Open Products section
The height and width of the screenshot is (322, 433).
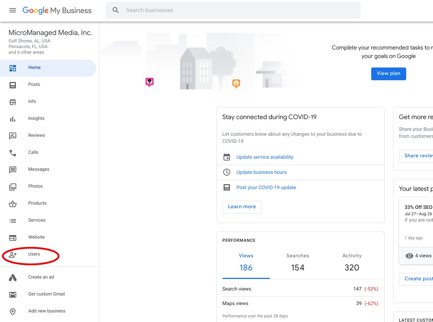(x=48, y=203)
